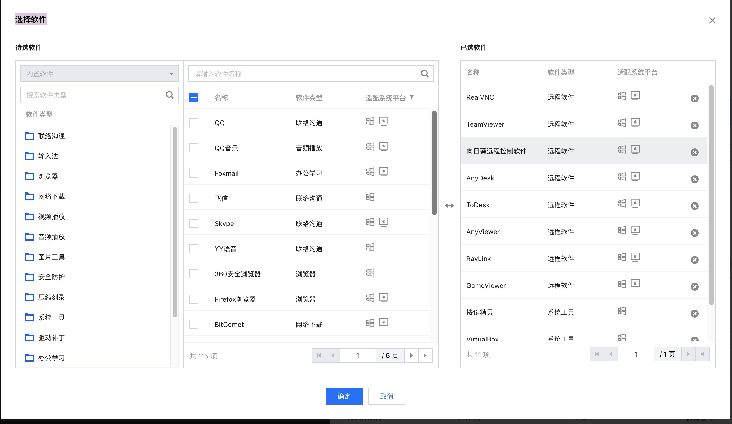This screenshot has width=732, height=424.
Task: Click the Mac platform icon in the QQ音乐 row
Action: pyautogui.click(x=383, y=146)
